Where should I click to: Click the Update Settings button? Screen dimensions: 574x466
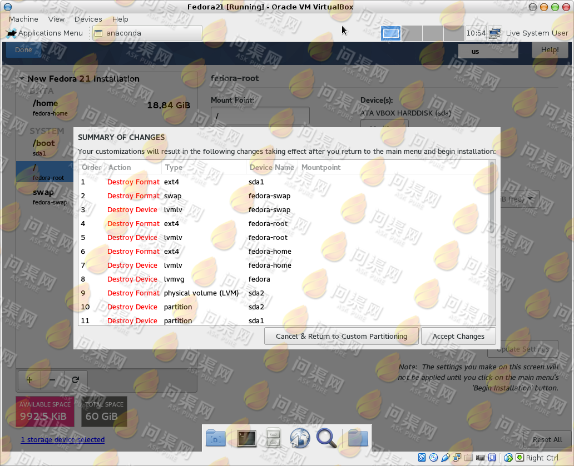[x=522, y=349]
